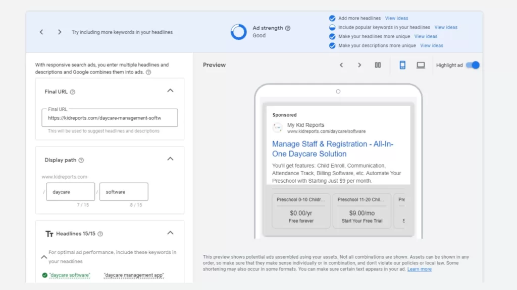Open Ad strength help icon
517x290 pixels.
288,28
